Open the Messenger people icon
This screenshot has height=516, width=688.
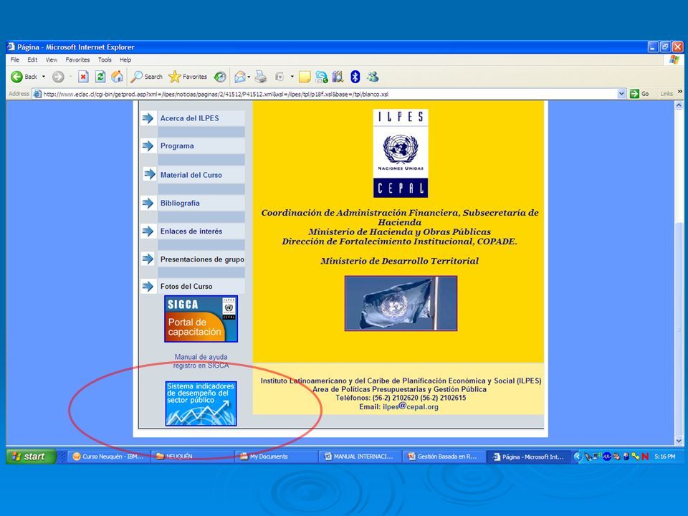click(x=373, y=77)
